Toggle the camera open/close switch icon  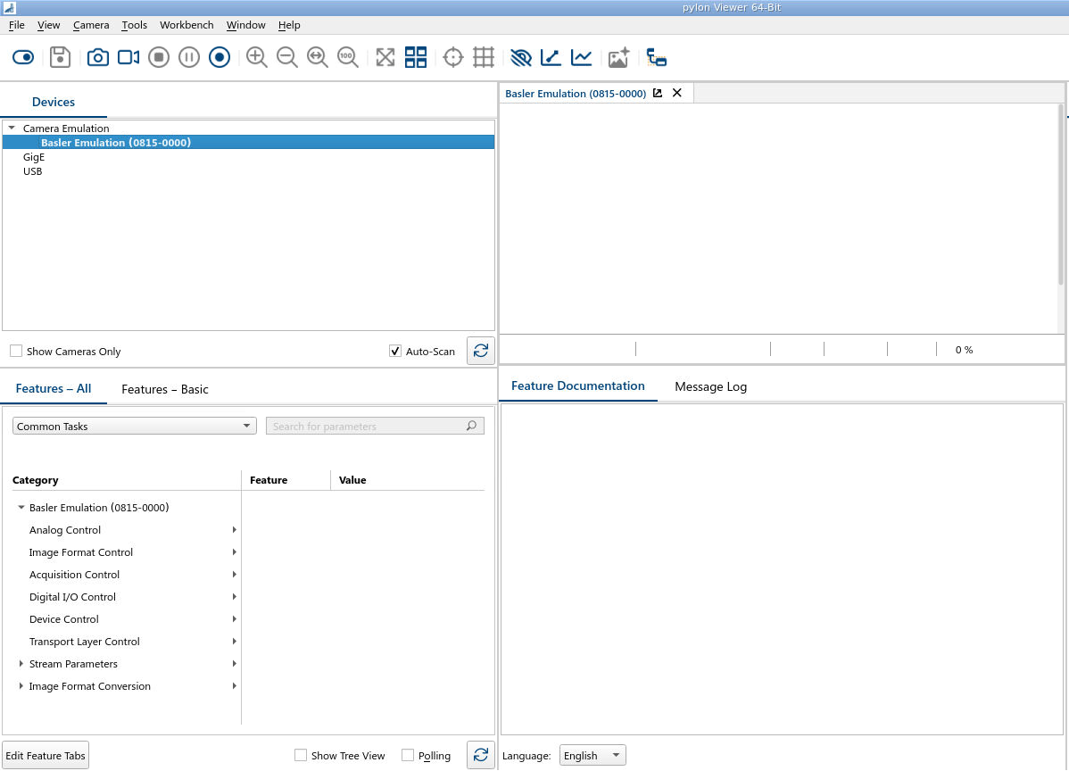(x=23, y=57)
